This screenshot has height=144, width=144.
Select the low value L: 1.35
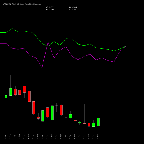(73, 10)
